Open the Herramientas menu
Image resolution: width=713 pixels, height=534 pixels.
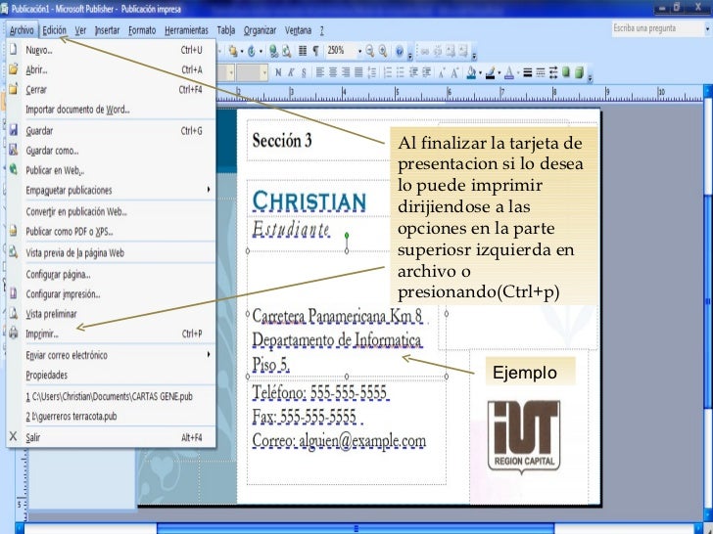(x=186, y=30)
